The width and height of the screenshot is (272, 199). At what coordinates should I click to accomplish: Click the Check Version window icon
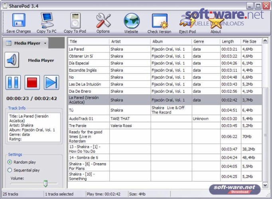point(160,21)
